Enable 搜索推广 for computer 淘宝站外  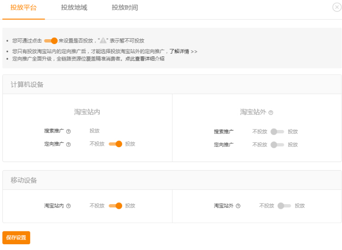click(277, 131)
